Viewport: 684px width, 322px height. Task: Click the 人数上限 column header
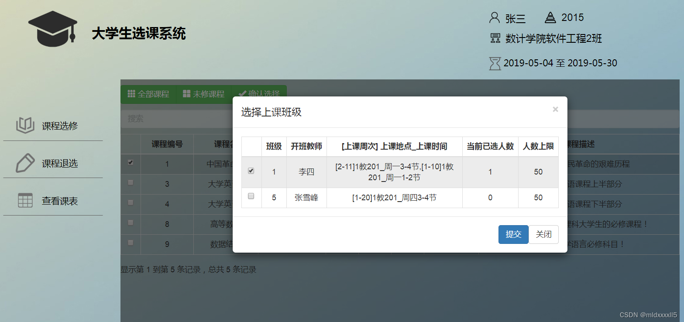point(538,146)
